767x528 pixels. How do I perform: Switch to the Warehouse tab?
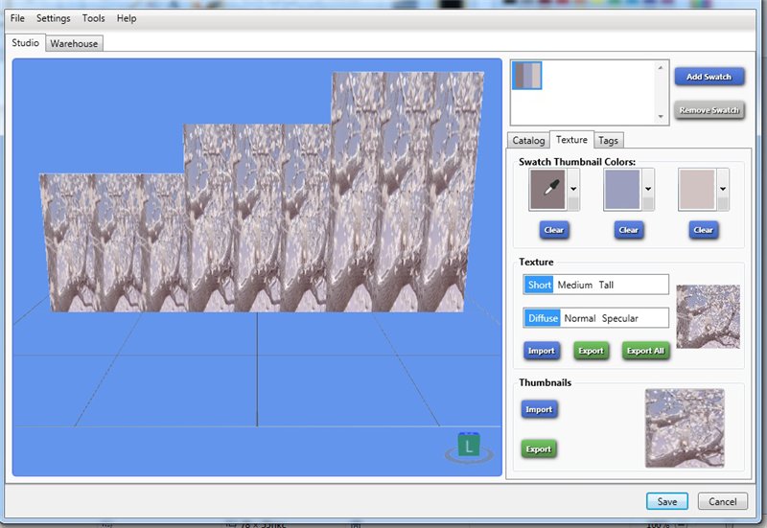74,43
